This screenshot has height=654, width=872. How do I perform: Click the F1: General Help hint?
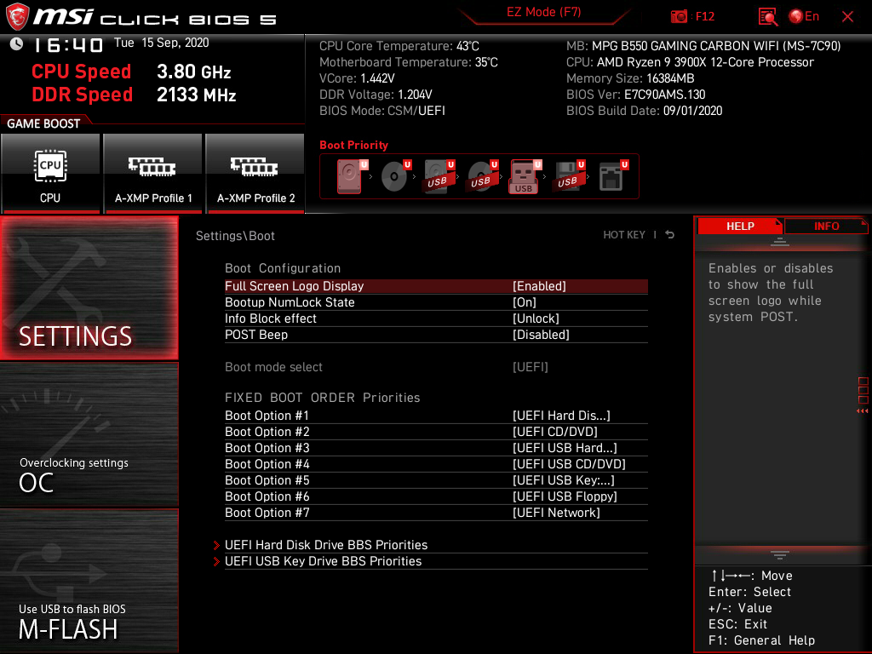coord(761,640)
